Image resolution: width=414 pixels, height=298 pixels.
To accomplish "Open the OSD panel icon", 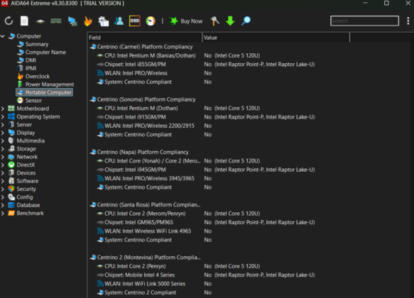I will 134,21.
